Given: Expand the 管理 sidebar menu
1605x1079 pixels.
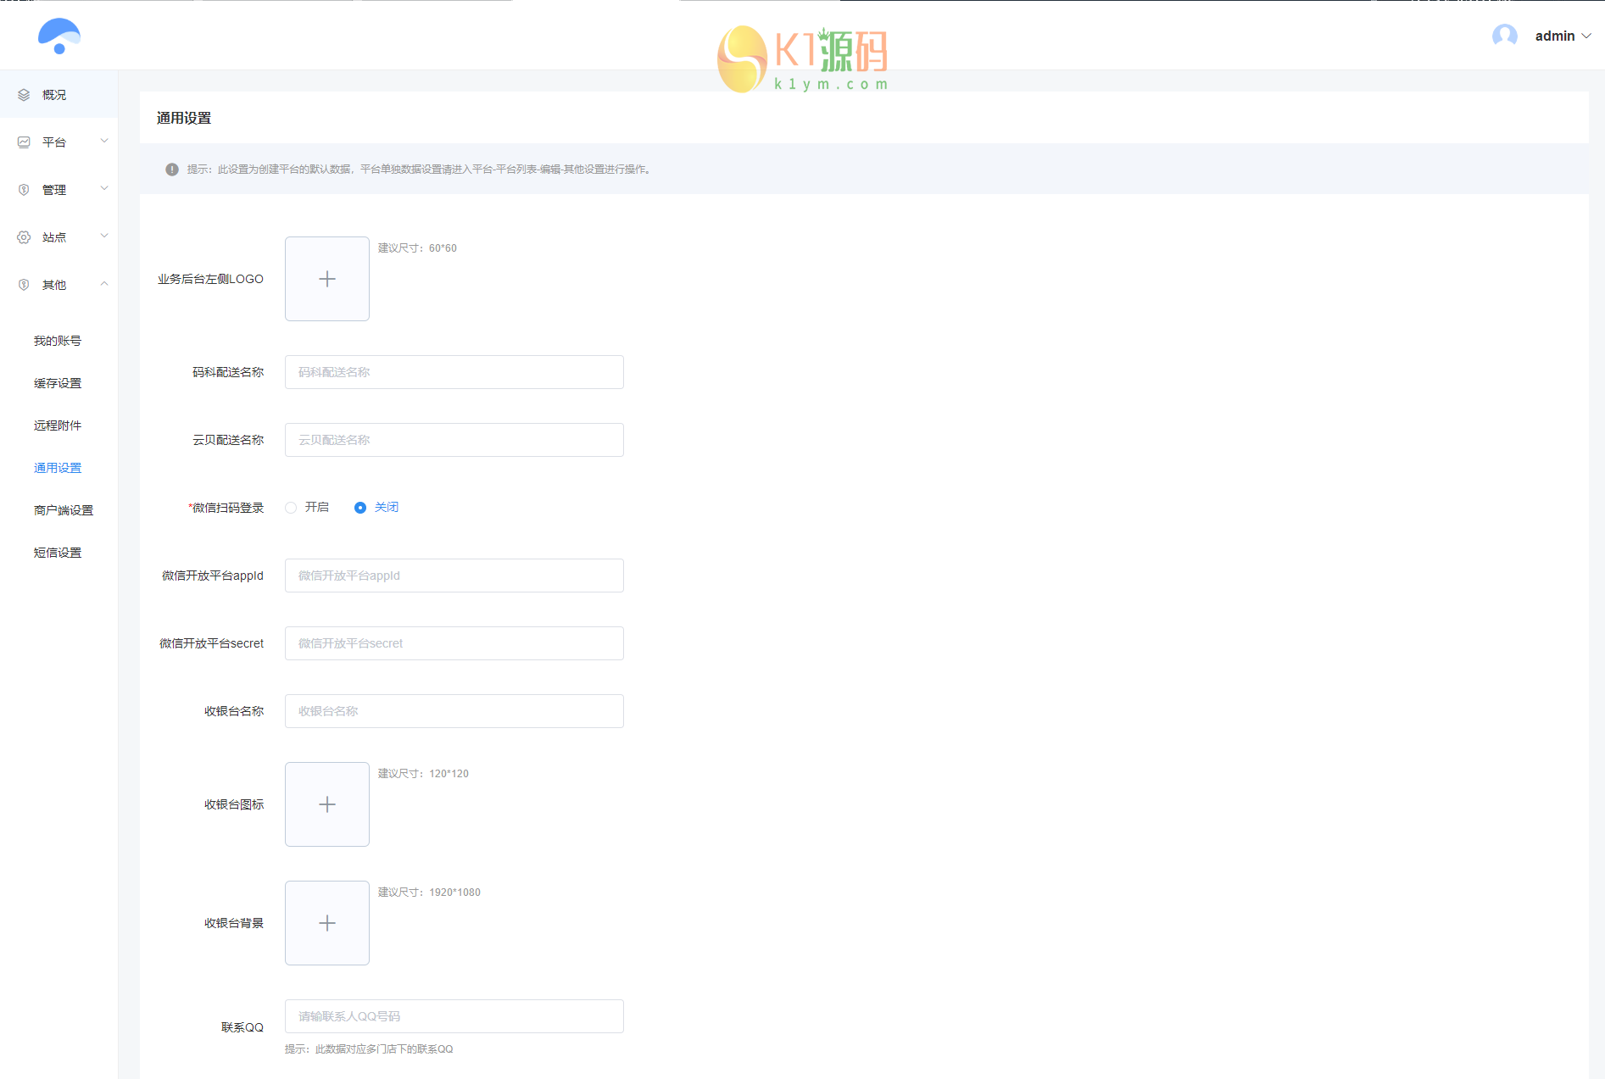Looking at the screenshot, I should pyautogui.click(x=104, y=189).
